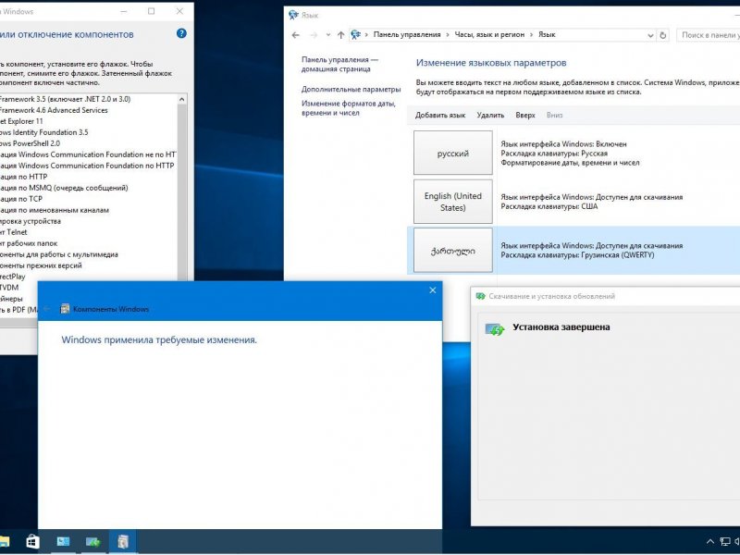Switch to the update installer taskbar icon
This screenshot has width=740, height=555.
(93, 542)
